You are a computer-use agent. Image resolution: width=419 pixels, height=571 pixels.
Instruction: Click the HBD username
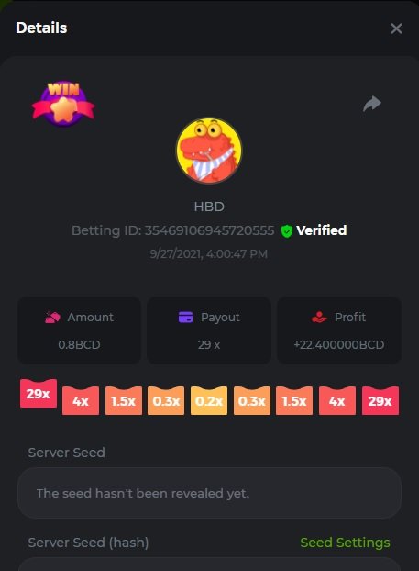pyautogui.click(x=209, y=207)
